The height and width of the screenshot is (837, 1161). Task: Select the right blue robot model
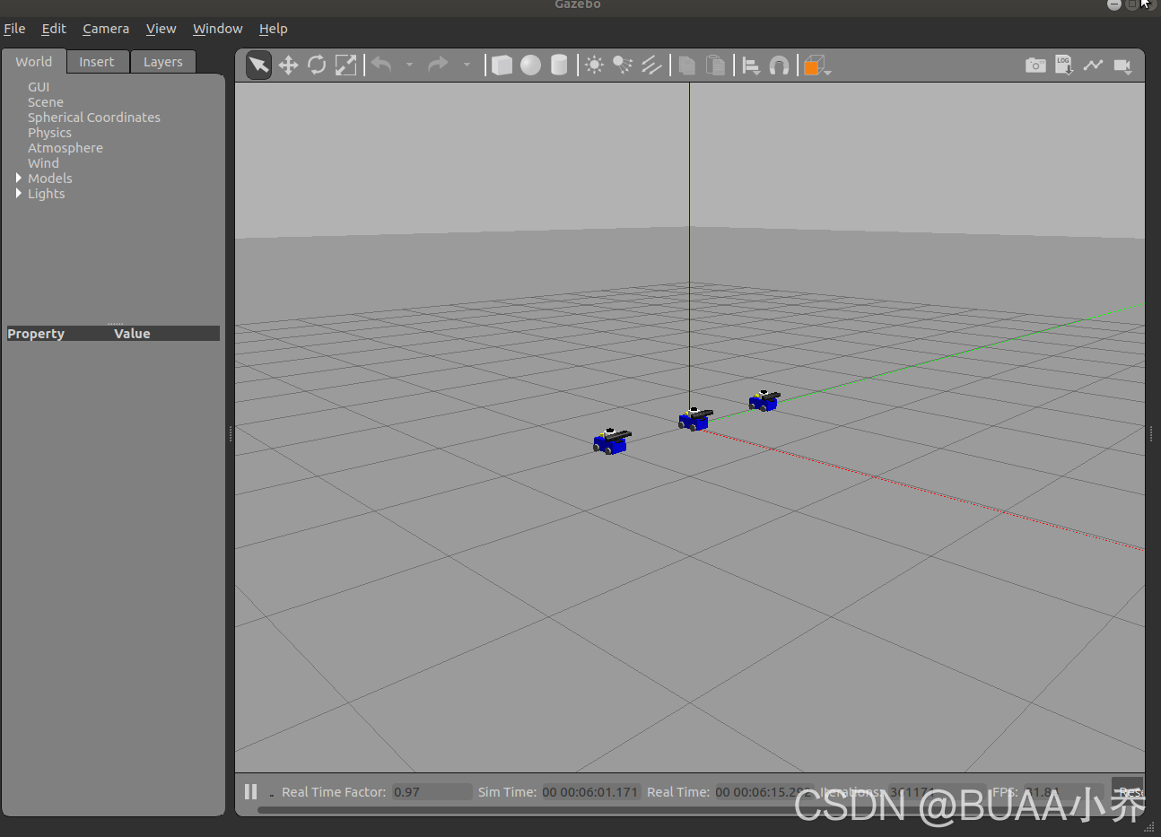[764, 400]
